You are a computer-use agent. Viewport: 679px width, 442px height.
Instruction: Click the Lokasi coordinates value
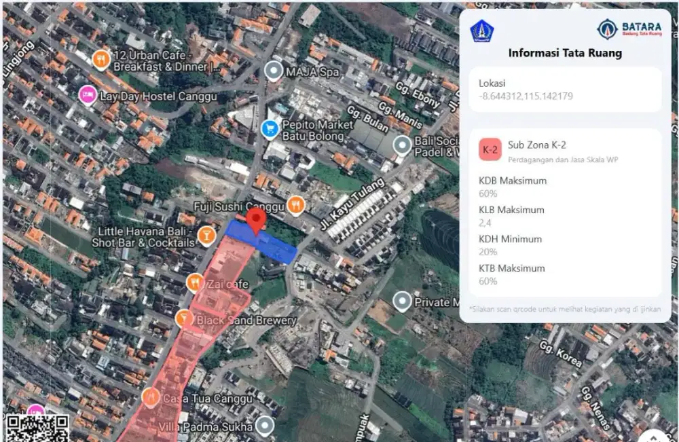(526, 96)
